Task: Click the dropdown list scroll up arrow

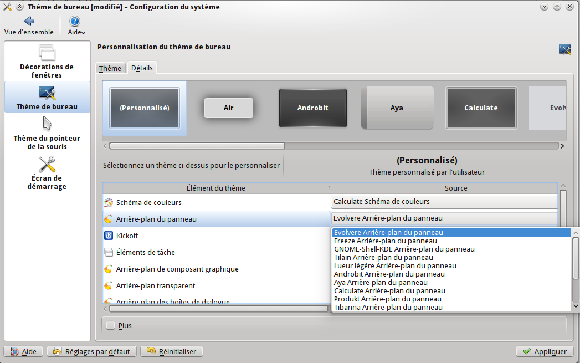Action: [576, 233]
